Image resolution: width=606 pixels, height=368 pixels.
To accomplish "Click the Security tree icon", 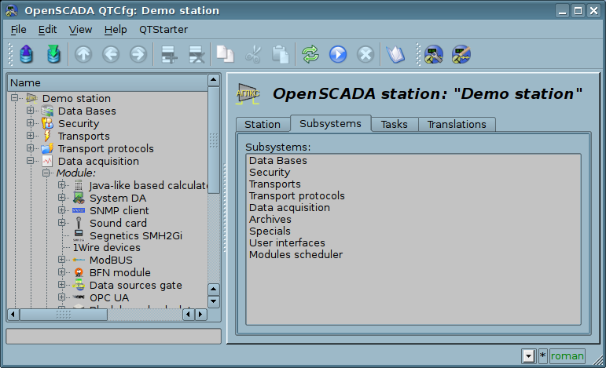I will point(47,123).
